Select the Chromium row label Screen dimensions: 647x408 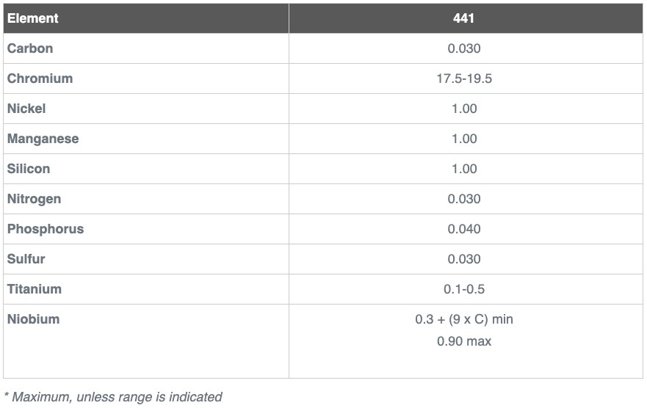pos(40,79)
